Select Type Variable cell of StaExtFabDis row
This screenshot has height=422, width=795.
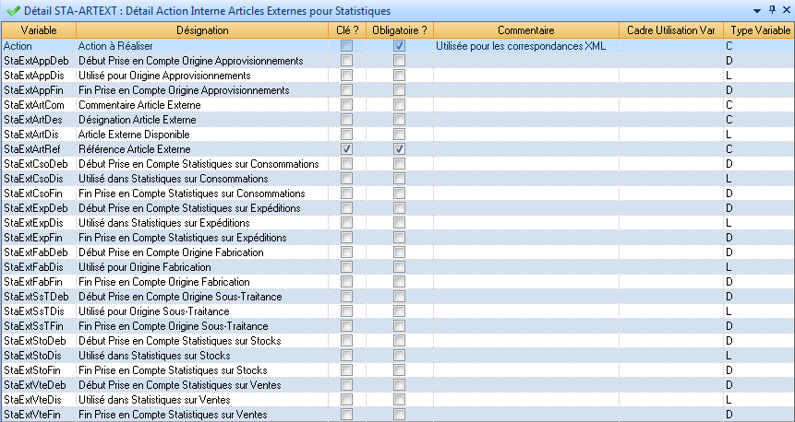pos(729,267)
